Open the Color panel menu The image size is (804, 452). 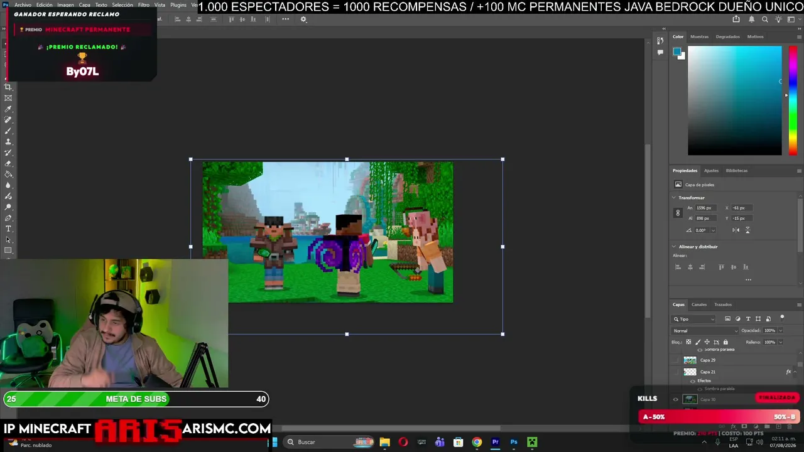pos(799,36)
